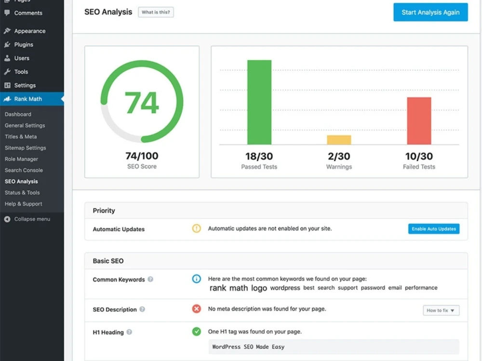
Task: Click the red Failed Tests bar
Action: click(x=419, y=121)
